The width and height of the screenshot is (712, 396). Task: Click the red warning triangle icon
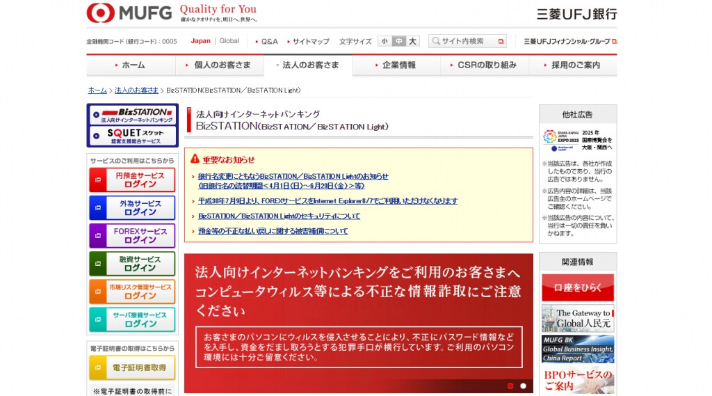[195, 159]
